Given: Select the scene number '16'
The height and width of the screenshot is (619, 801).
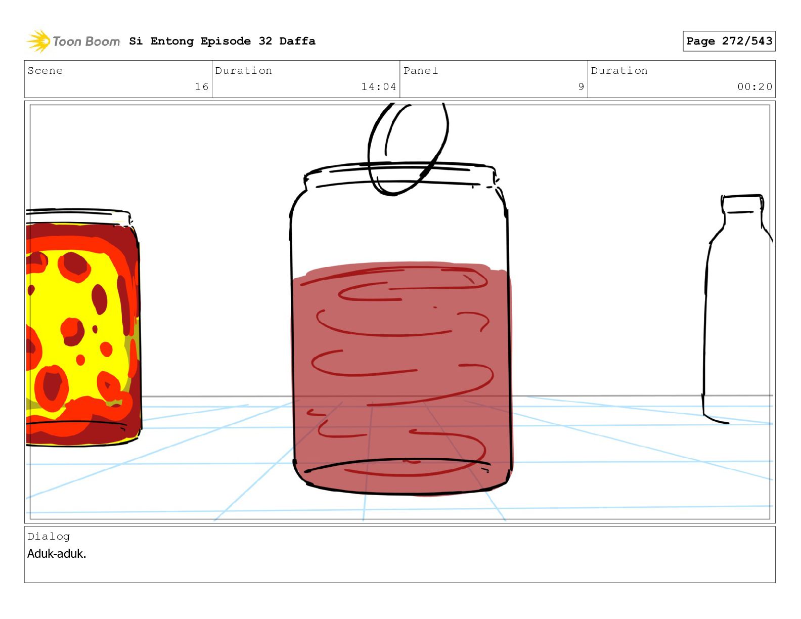Looking at the screenshot, I should coord(201,86).
